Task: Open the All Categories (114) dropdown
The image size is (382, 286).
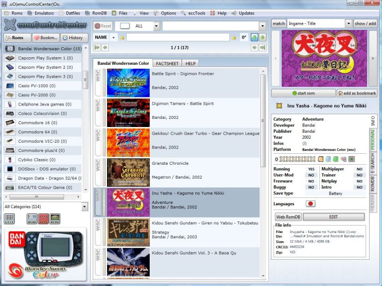Action: tap(85, 207)
